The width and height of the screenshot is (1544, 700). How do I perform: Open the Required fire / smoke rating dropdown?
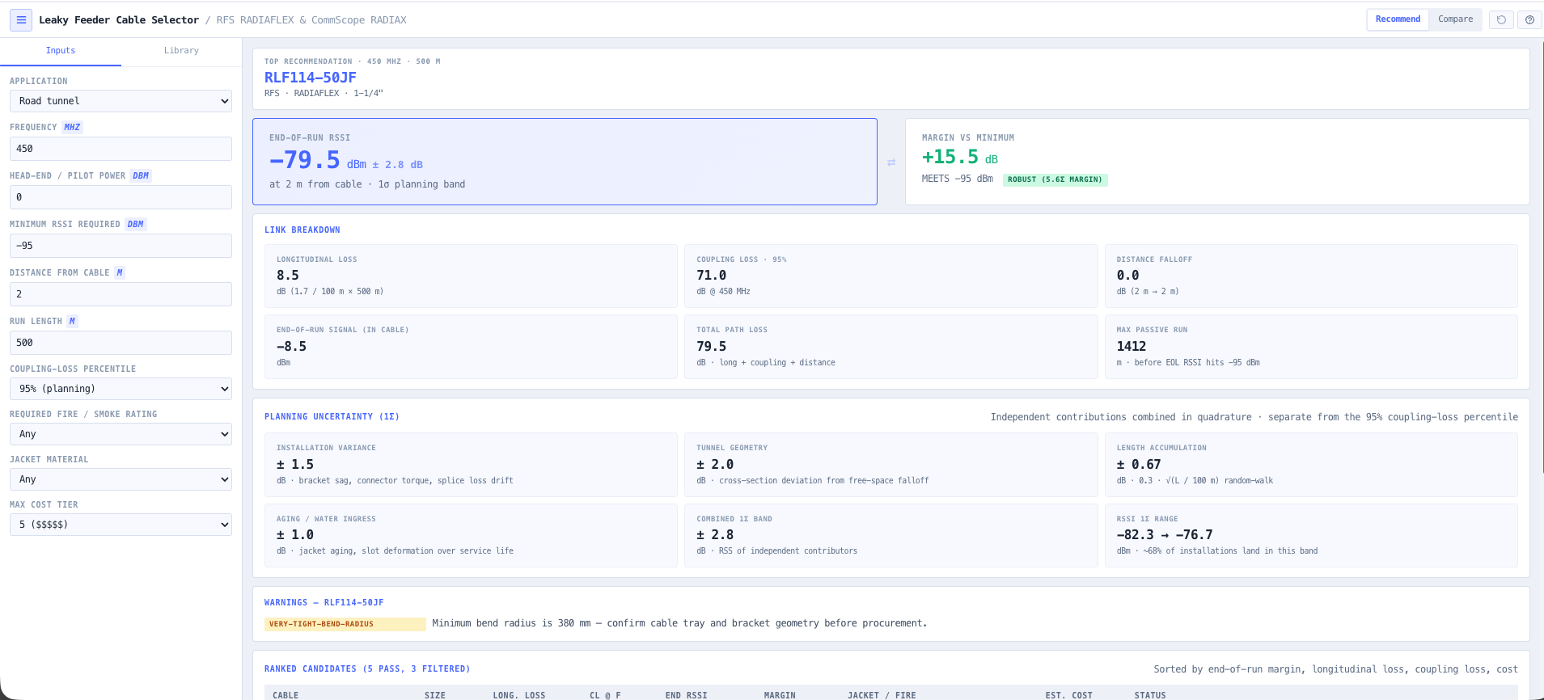click(x=121, y=434)
